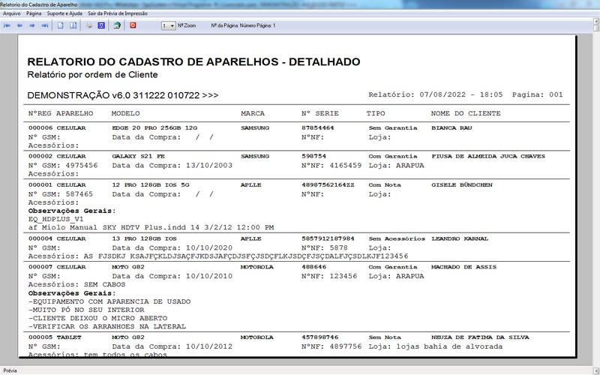The height and width of the screenshot is (375, 600).
Task: Click model 13 PRO 128GB IOS
Action: pos(144,238)
